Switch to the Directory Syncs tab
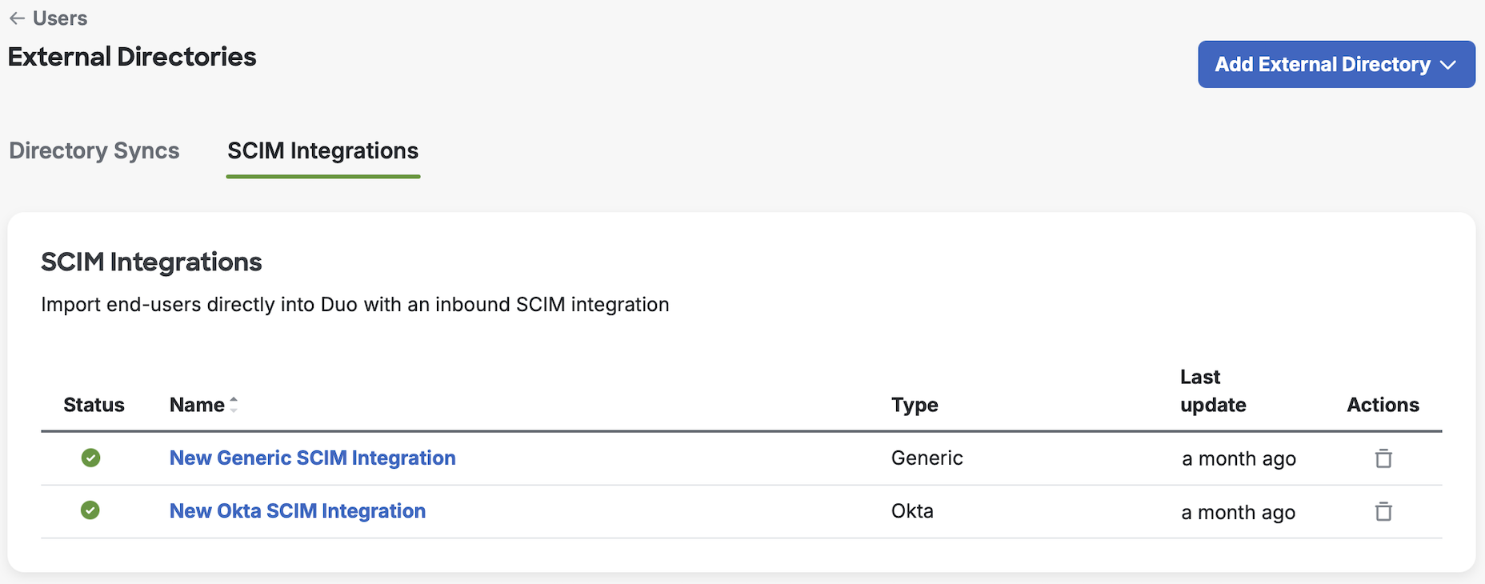Screen dimensions: 1485x584 [94, 150]
